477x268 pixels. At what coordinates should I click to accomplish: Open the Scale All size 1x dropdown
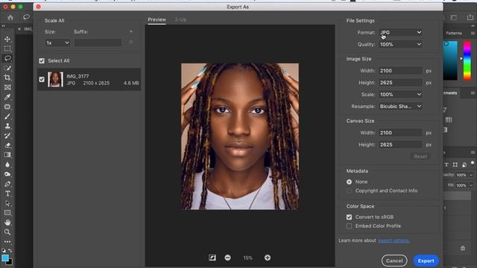57,43
